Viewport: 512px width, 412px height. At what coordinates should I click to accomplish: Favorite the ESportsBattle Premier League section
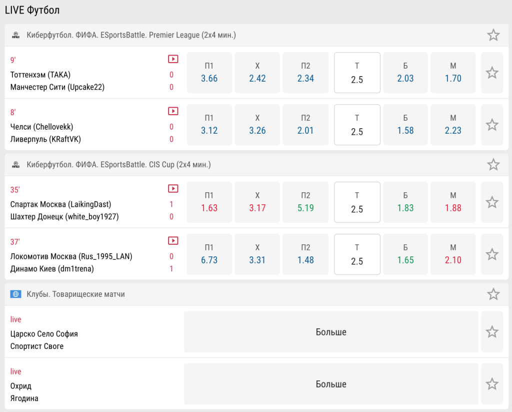point(493,35)
